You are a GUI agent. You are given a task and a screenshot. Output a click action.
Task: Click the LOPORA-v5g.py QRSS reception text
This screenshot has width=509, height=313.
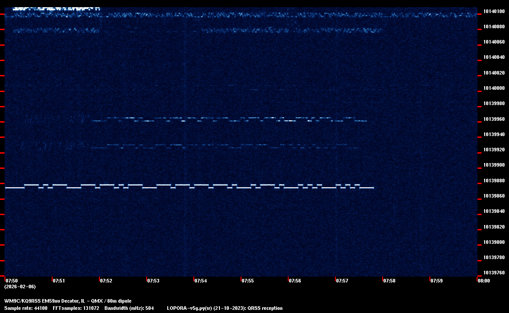(224, 308)
